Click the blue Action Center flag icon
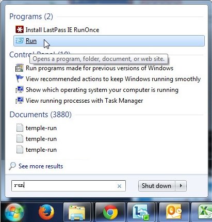Viewport: 212px width, 222px height. click(20, 78)
